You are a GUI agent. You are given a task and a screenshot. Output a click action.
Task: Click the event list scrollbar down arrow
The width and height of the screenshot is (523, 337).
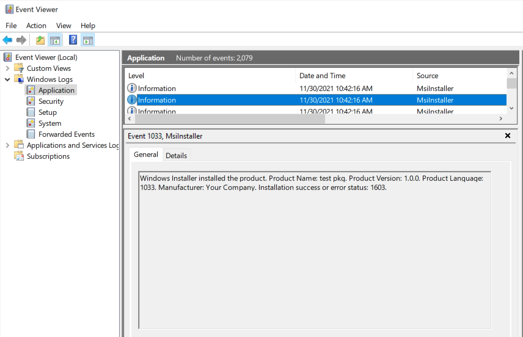[512, 107]
